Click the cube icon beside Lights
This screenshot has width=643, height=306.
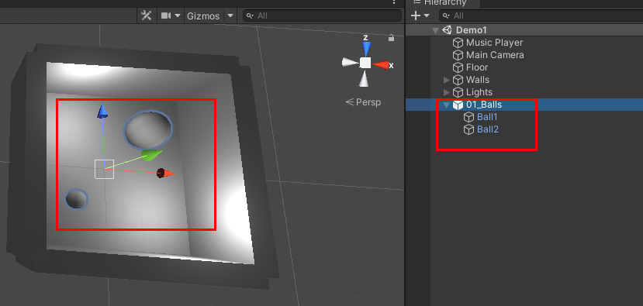tap(458, 92)
